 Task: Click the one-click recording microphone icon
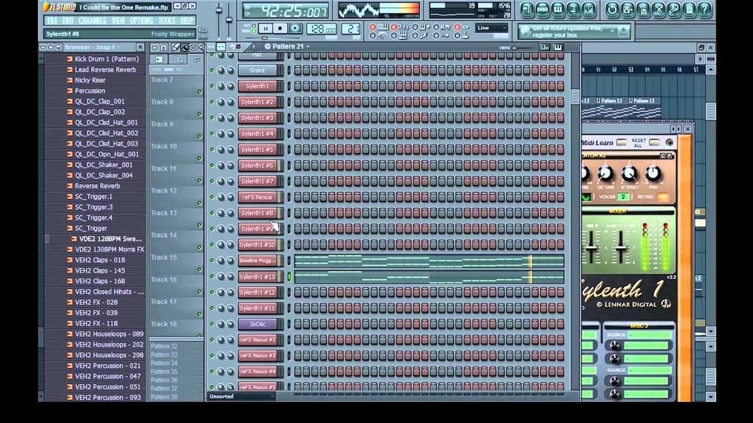pyautogui.click(x=674, y=9)
